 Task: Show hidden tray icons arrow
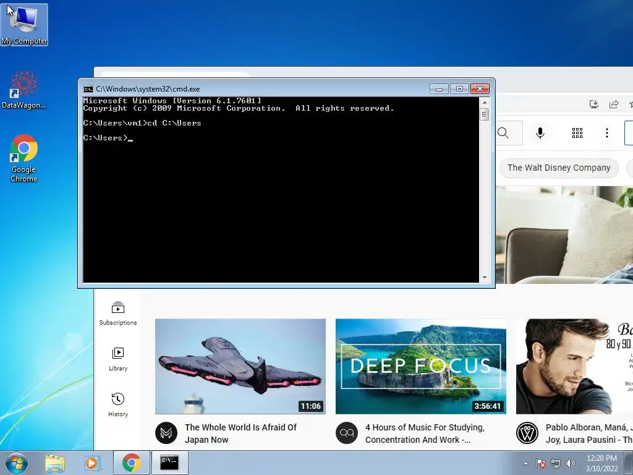[x=525, y=463]
